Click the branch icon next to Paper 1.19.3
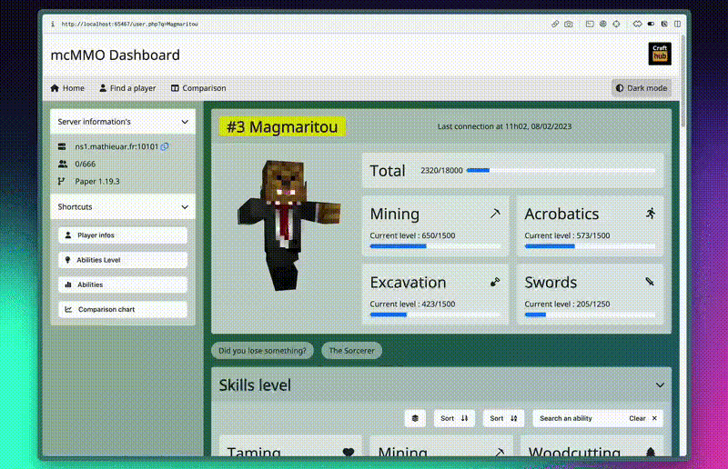 (x=61, y=181)
